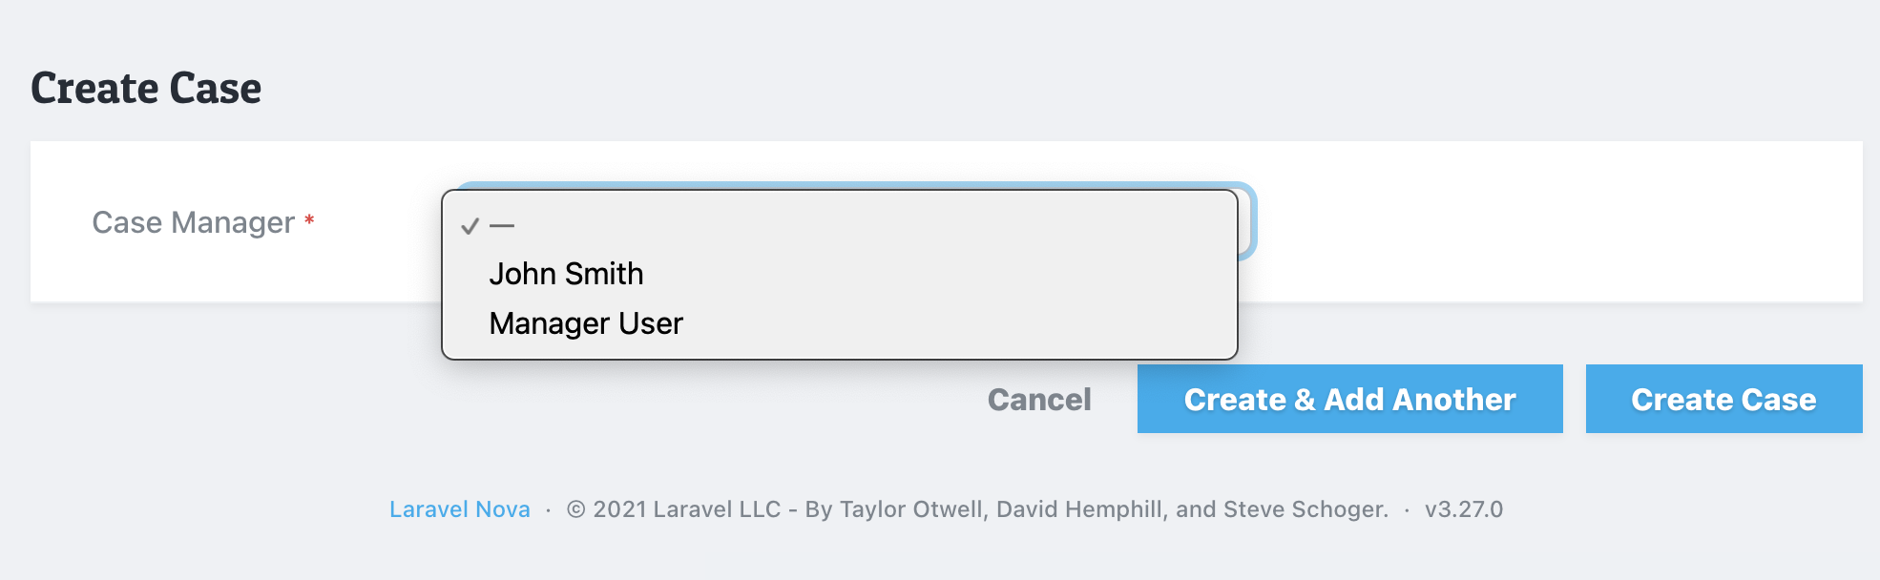The height and width of the screenshot is (580, 1880).
Task: Click the checkmark beside the selected option
Action: [469, 225]
